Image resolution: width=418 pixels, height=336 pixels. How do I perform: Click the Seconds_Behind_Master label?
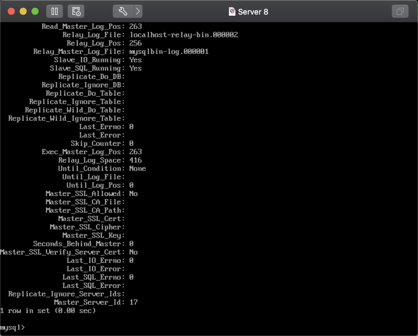(79, 244)
